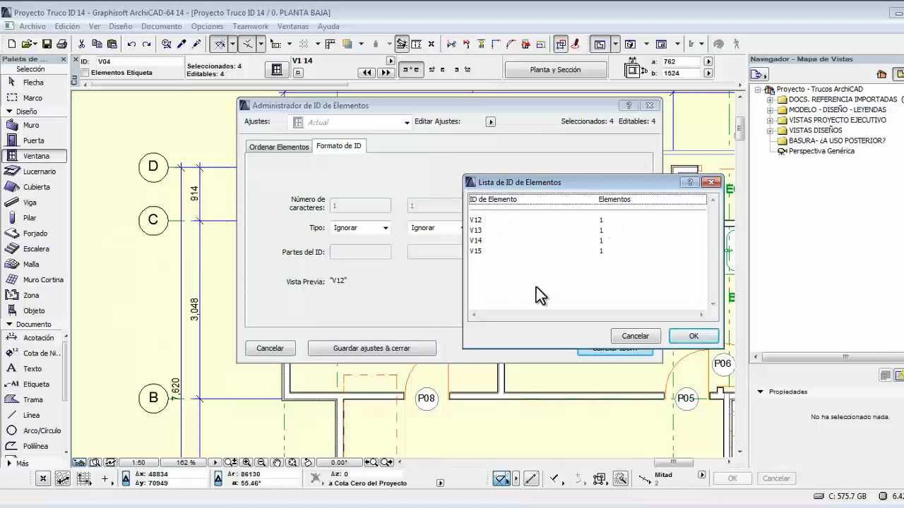Viewport: 904px width, 508px height.
Task: Click the zoom percentage 162 % field
Action: 186,463
